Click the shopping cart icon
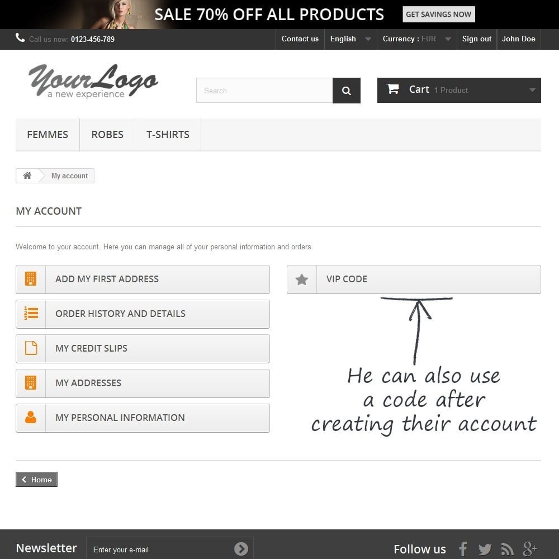 pos(392,89)
